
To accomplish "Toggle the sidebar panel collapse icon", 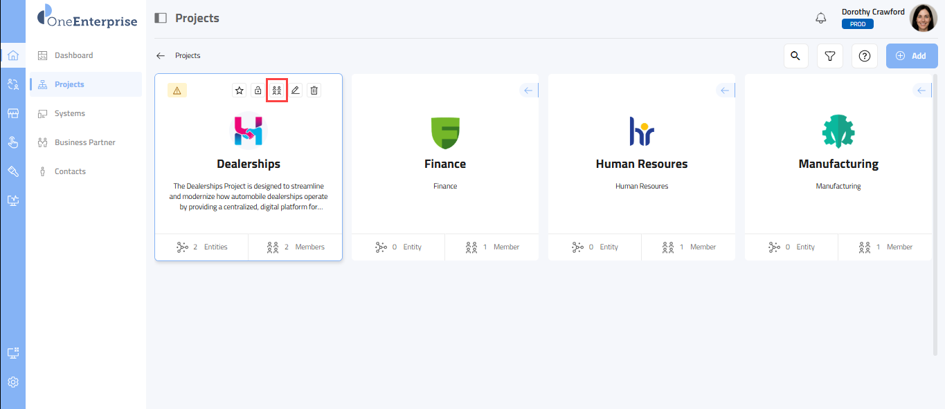I will (161, 18).
